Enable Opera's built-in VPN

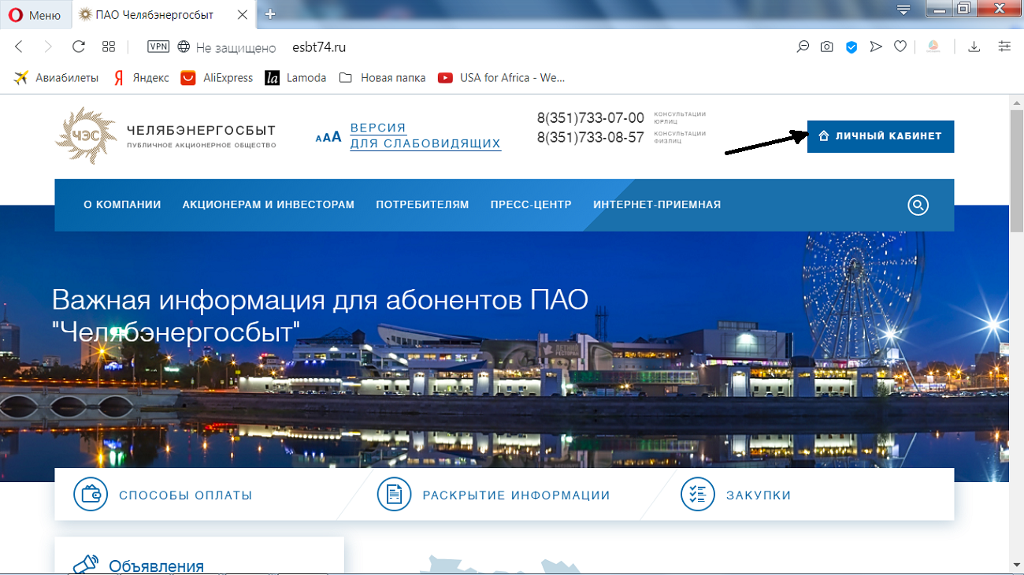(158, 46)
